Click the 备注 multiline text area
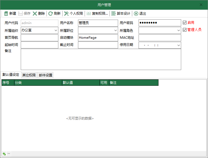This screenshot has height=158, width=208. (x=101, y=59)
